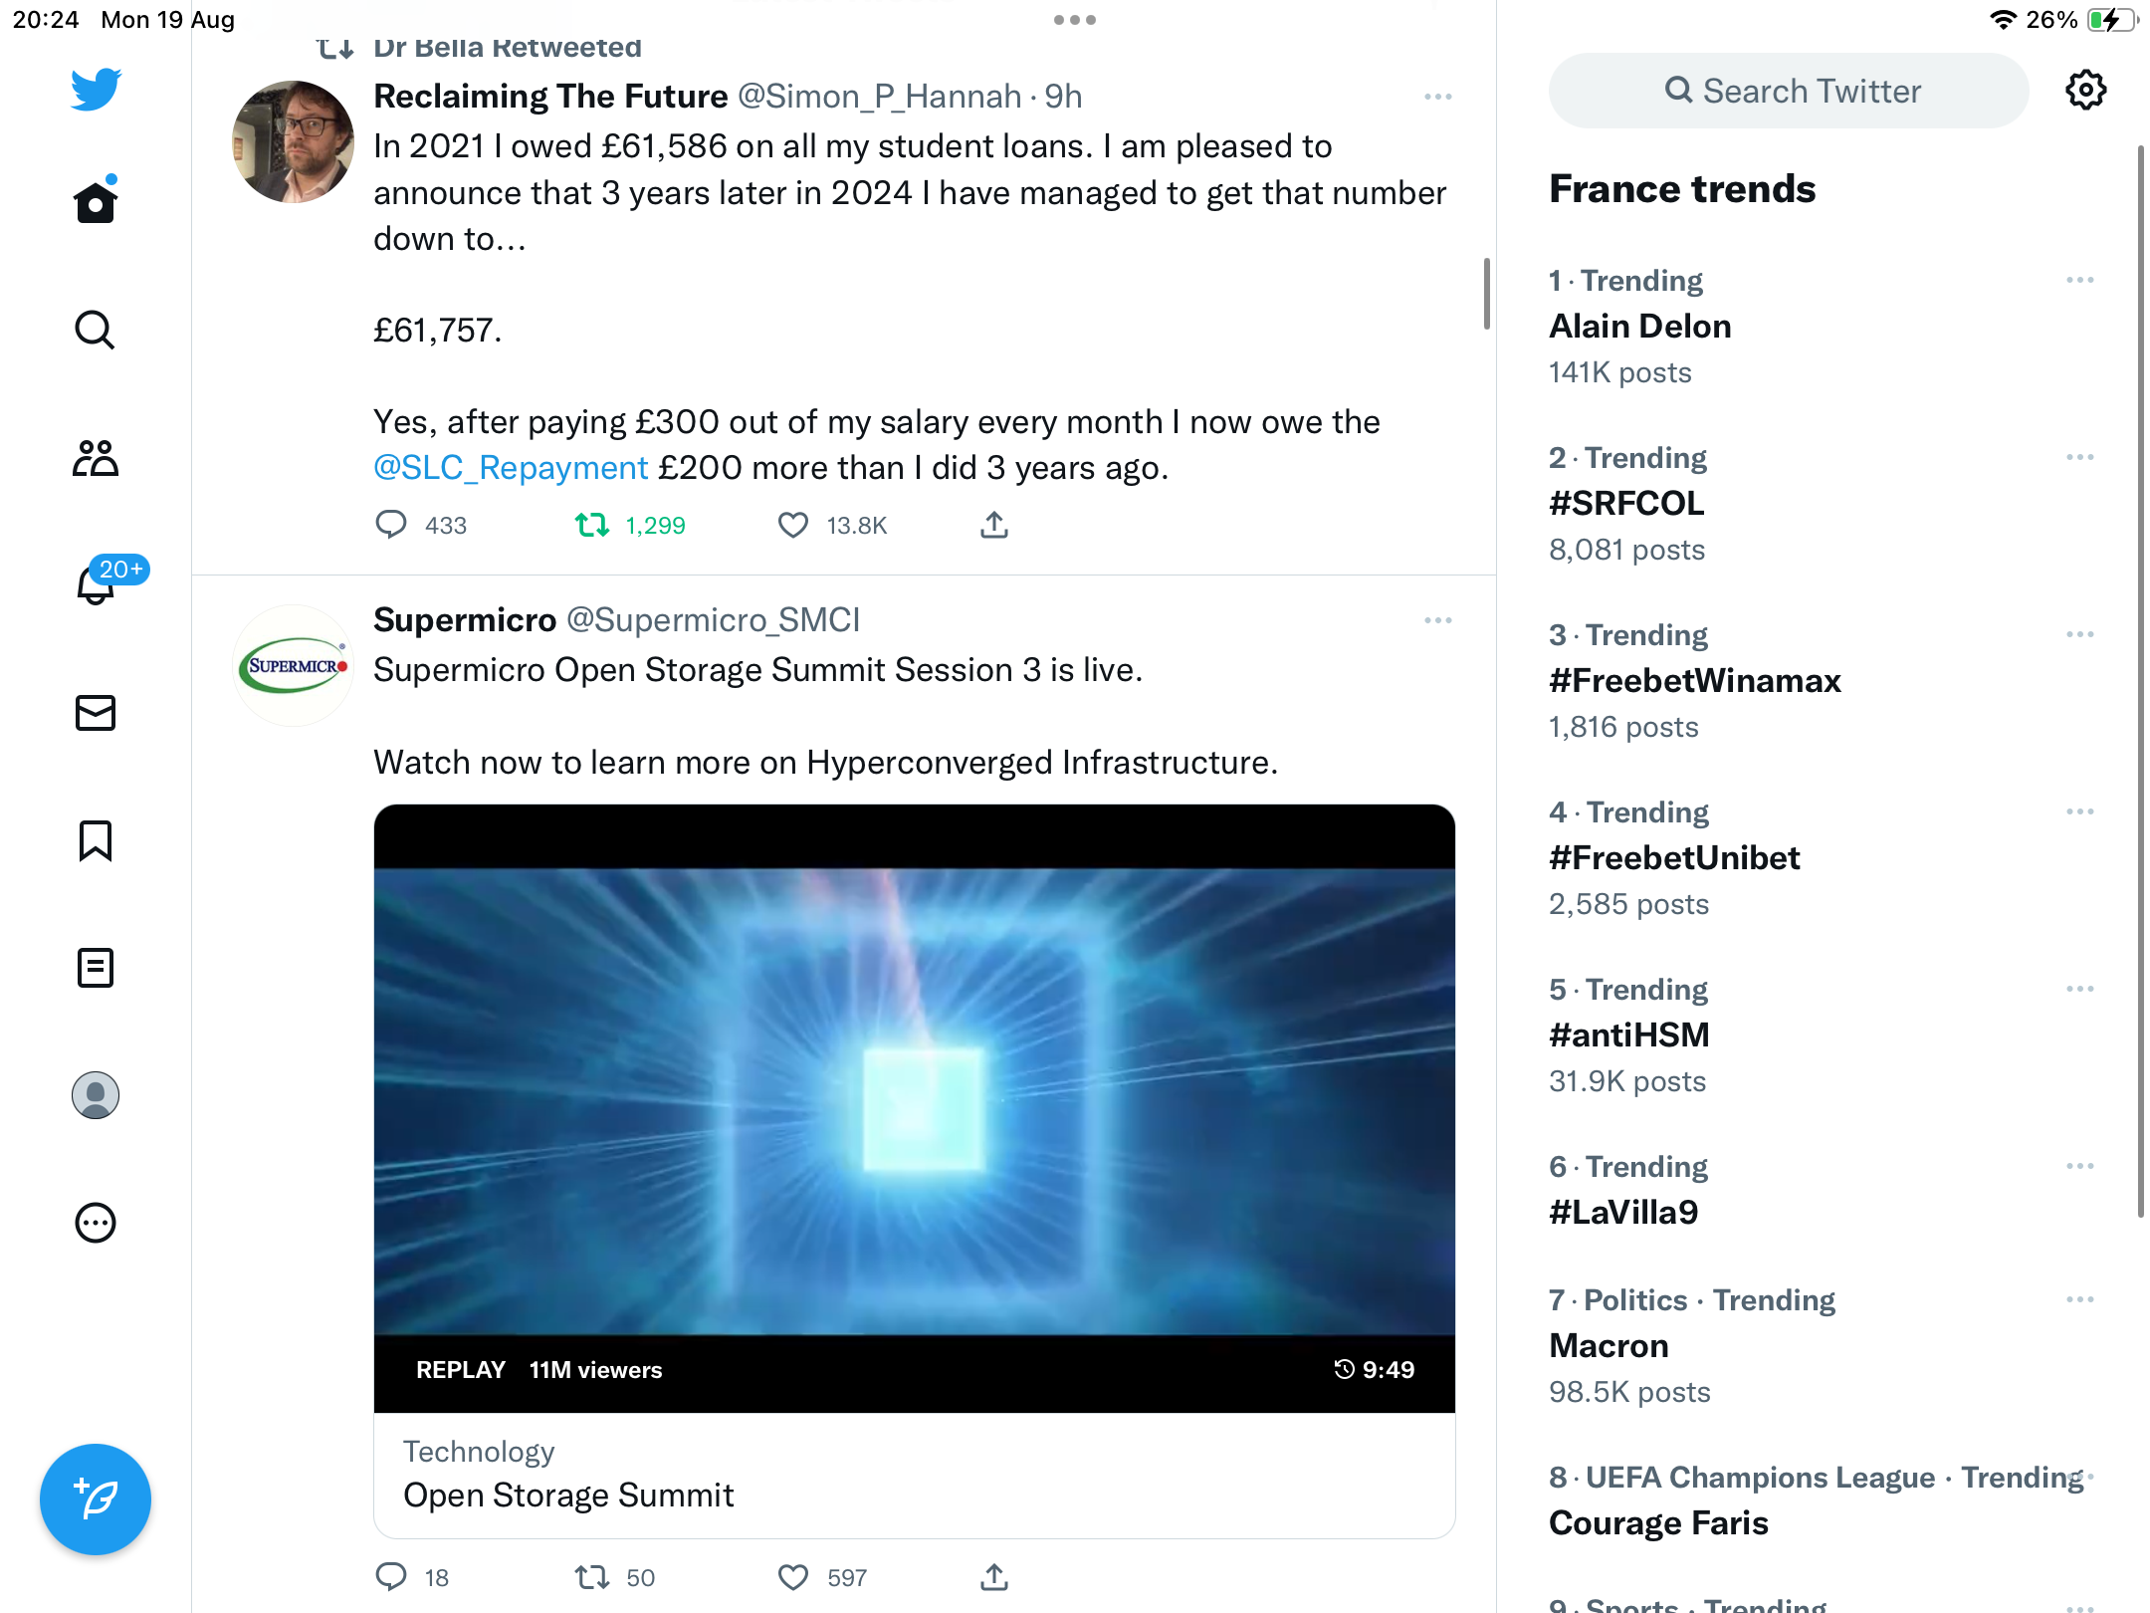Open more options on Reclaiming The Future tweet
This screenshot has width=2150, height=1613.
[x=1437, y=97]
